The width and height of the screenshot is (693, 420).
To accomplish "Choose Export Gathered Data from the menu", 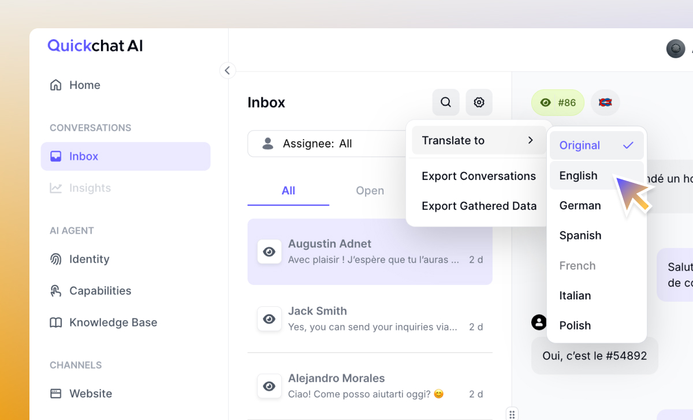I will (x=479, y=206).
